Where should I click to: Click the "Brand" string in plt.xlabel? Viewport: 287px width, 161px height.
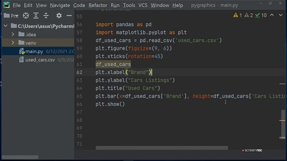[x=138, y=72]
